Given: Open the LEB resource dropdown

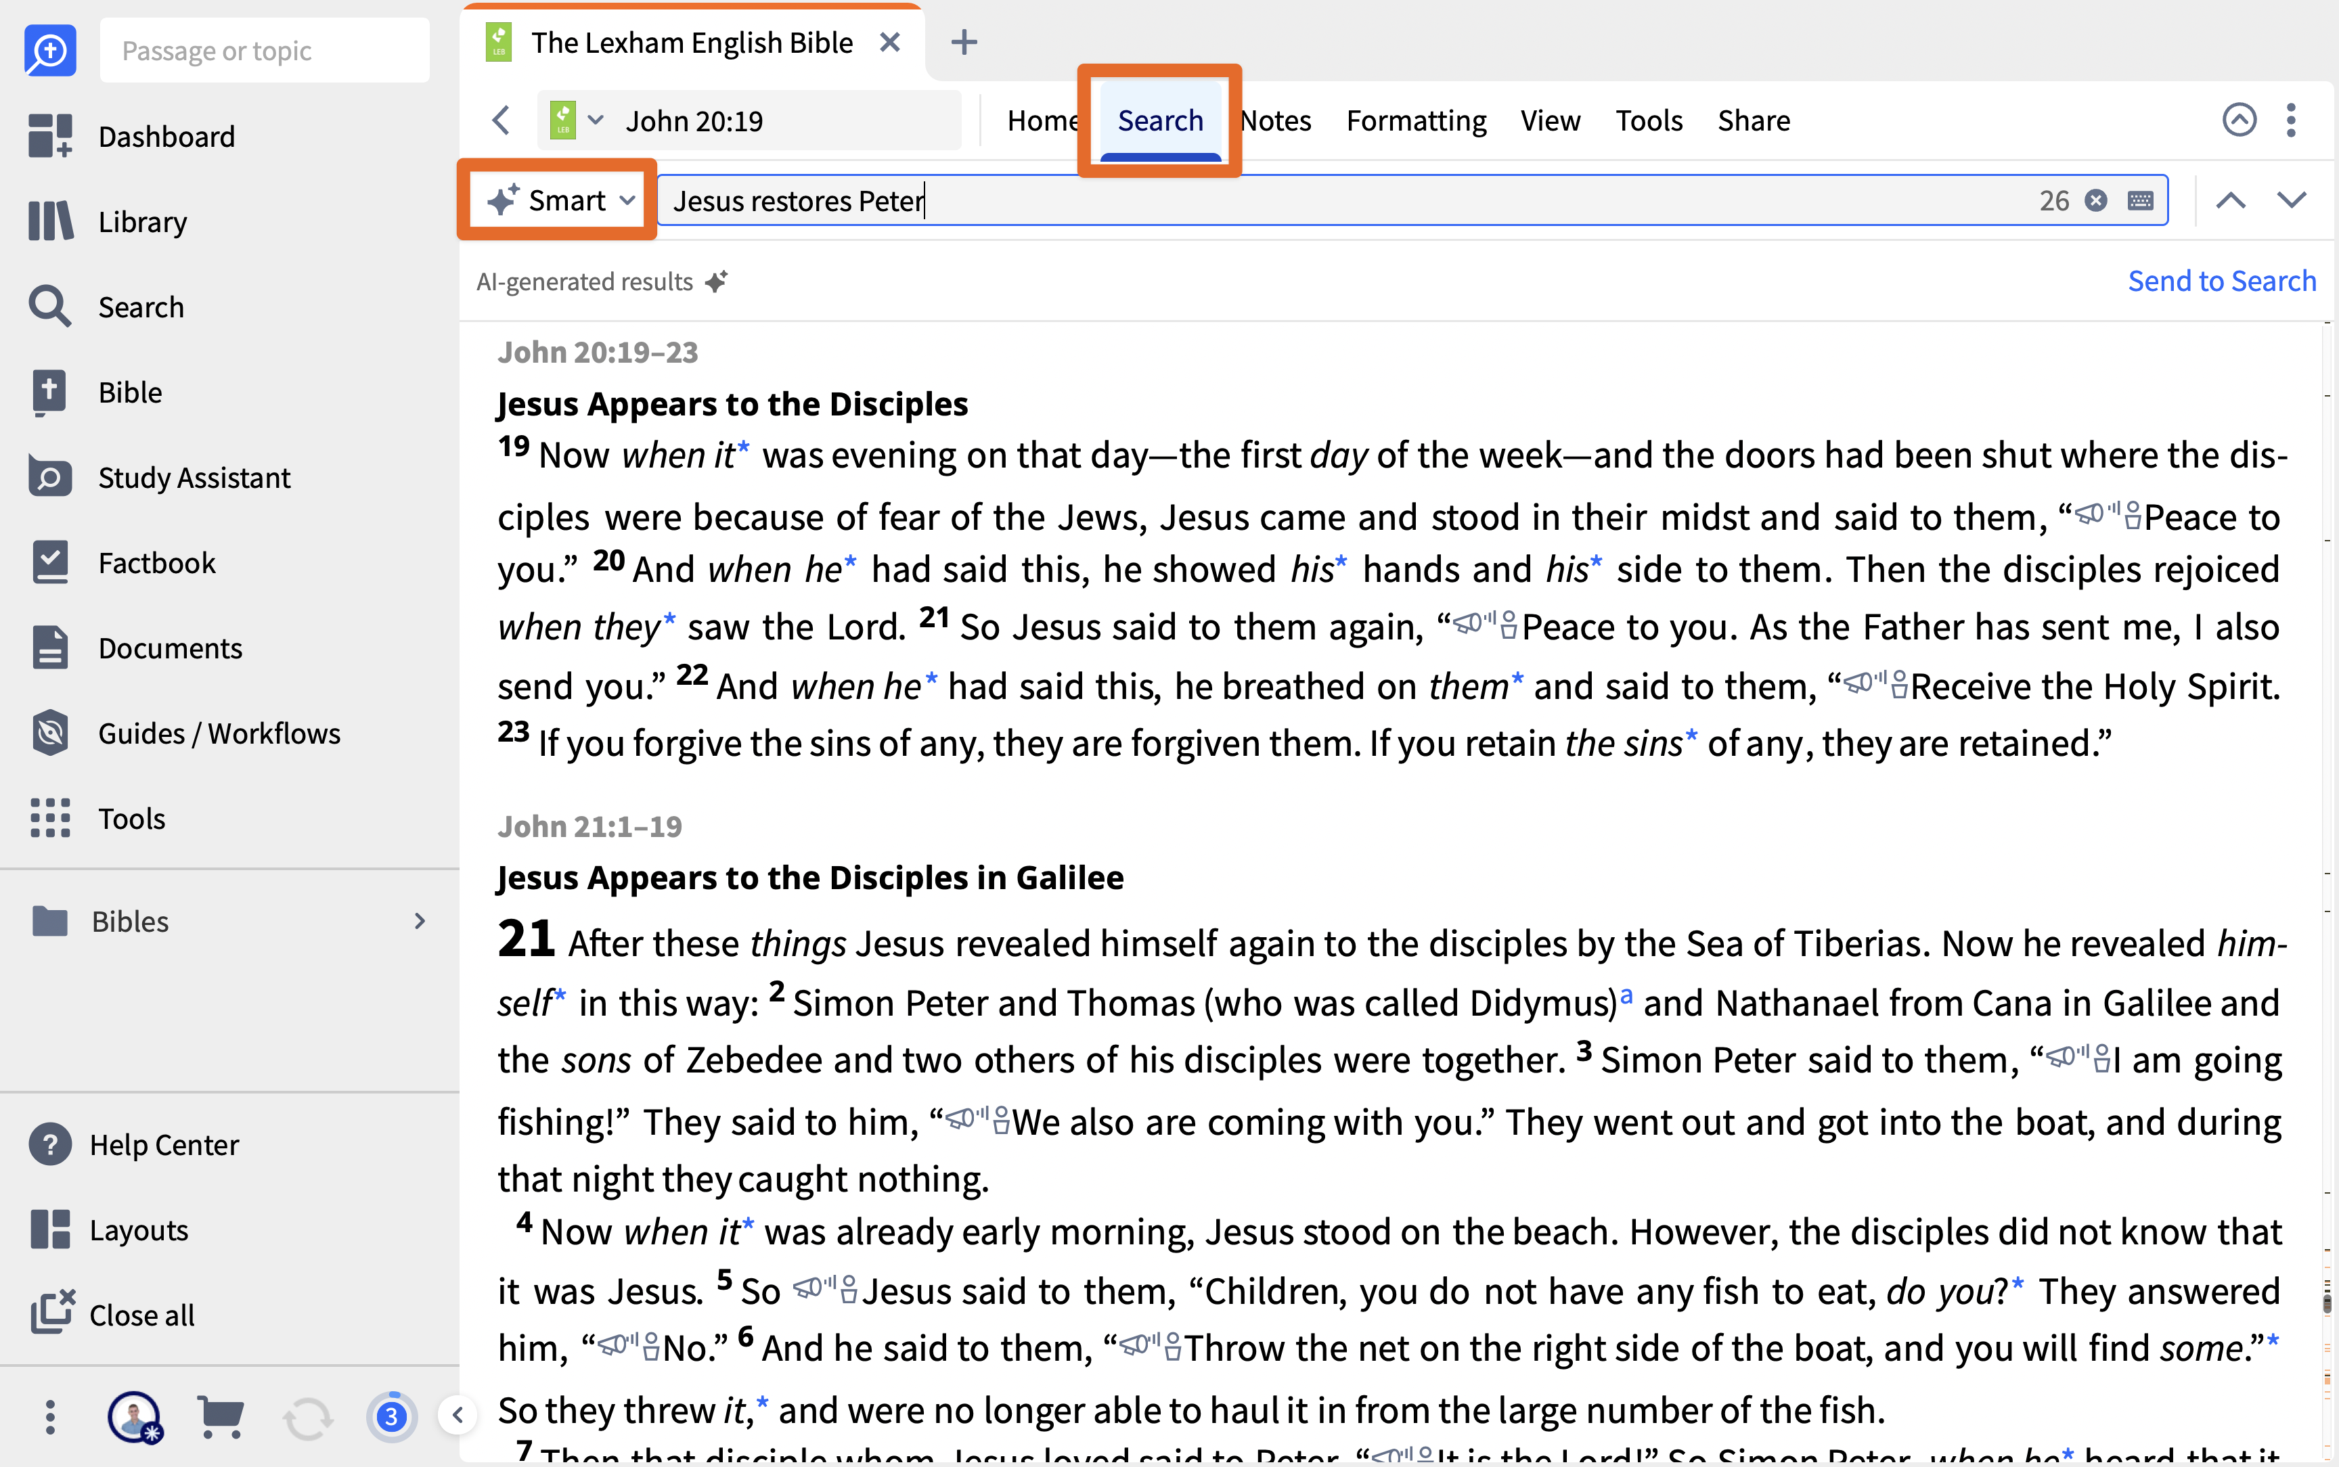Looking at the screenshot, I should tap(576, 120).
